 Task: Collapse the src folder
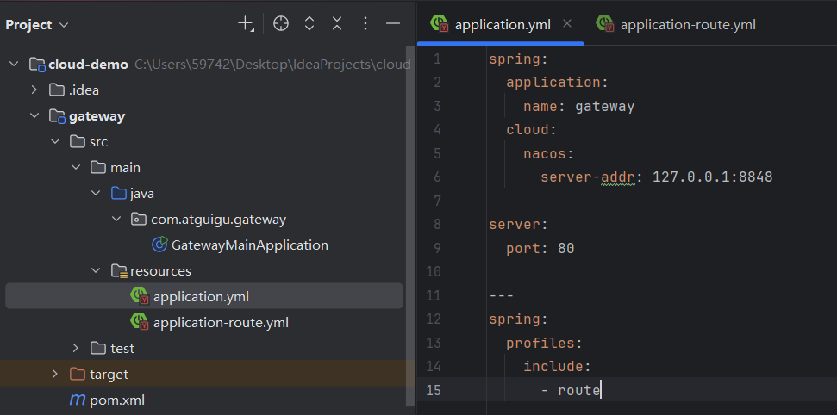(x=55, y=142)
